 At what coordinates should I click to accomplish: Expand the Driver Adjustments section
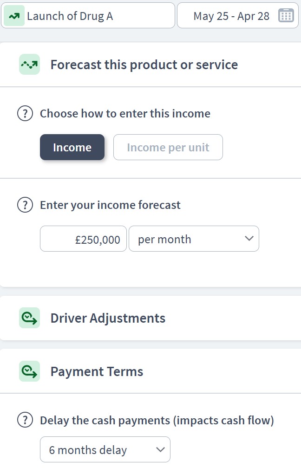click(x=150, y=318)
